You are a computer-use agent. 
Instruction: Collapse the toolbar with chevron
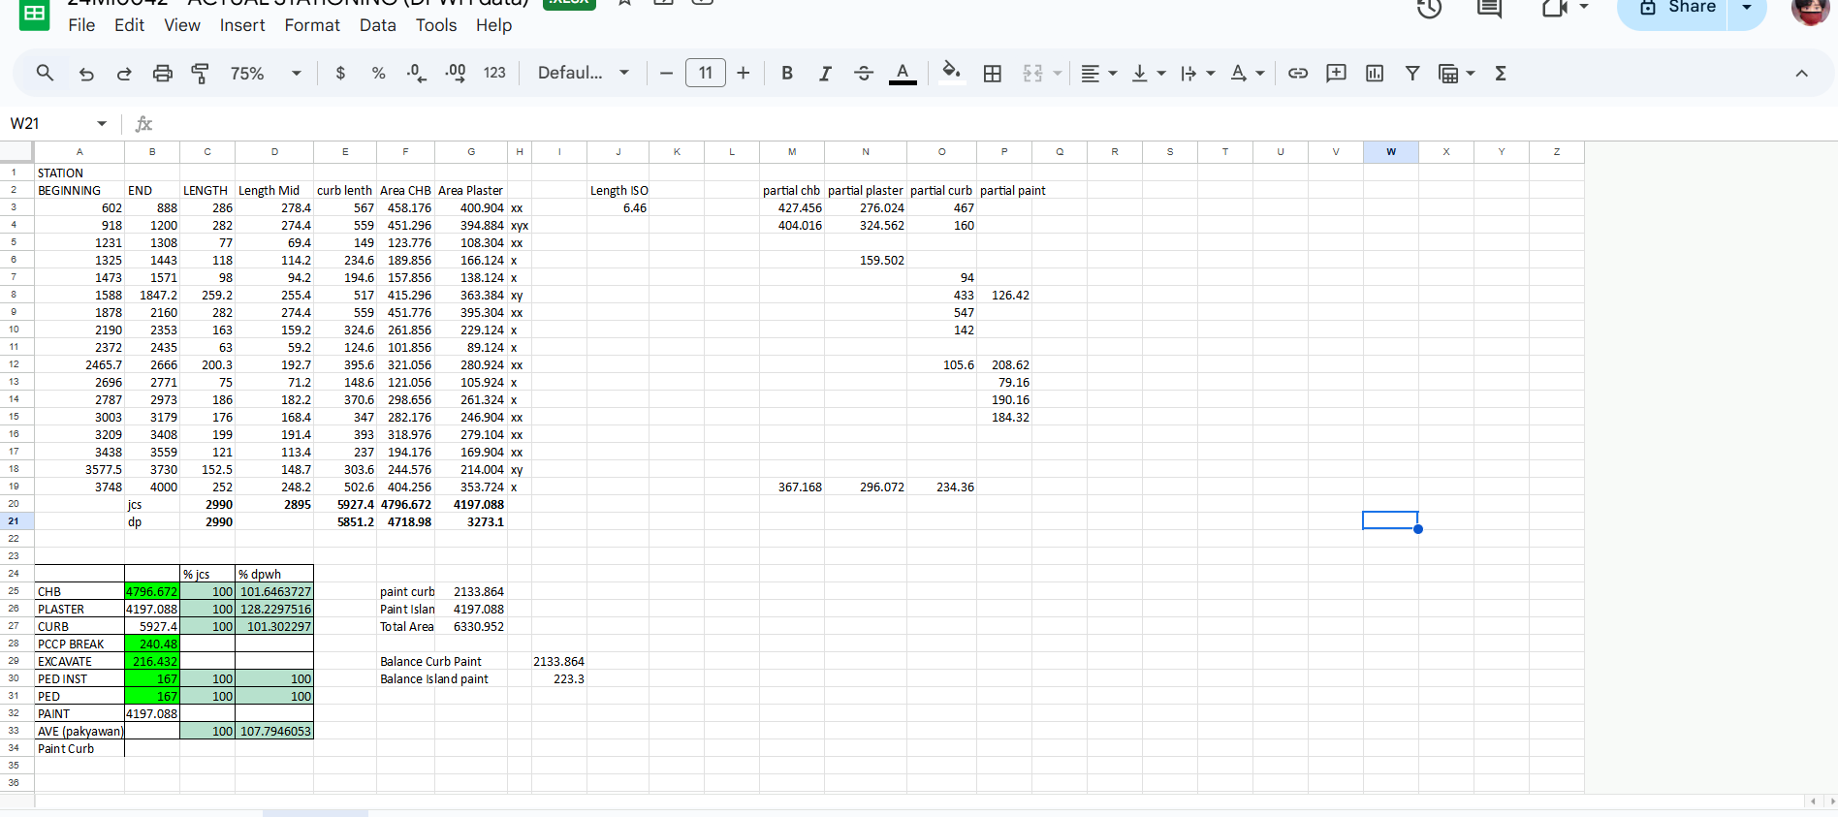(x=1801, y=73)
